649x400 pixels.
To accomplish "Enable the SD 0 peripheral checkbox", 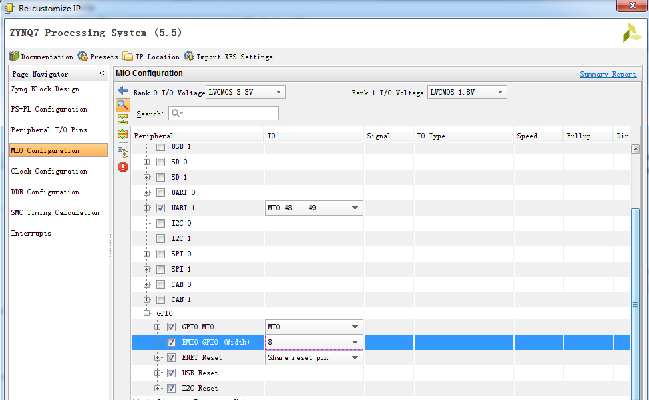I will coord(160,162).
